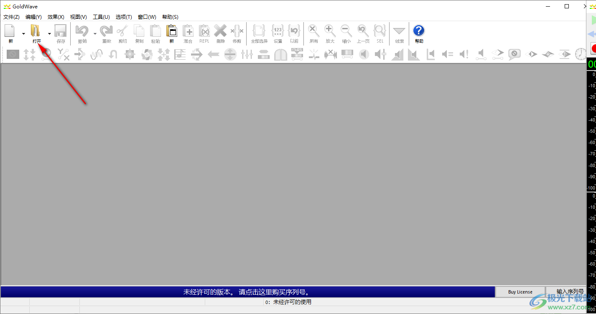
Task: Click the censor effect icon
Action: point(13,54)
